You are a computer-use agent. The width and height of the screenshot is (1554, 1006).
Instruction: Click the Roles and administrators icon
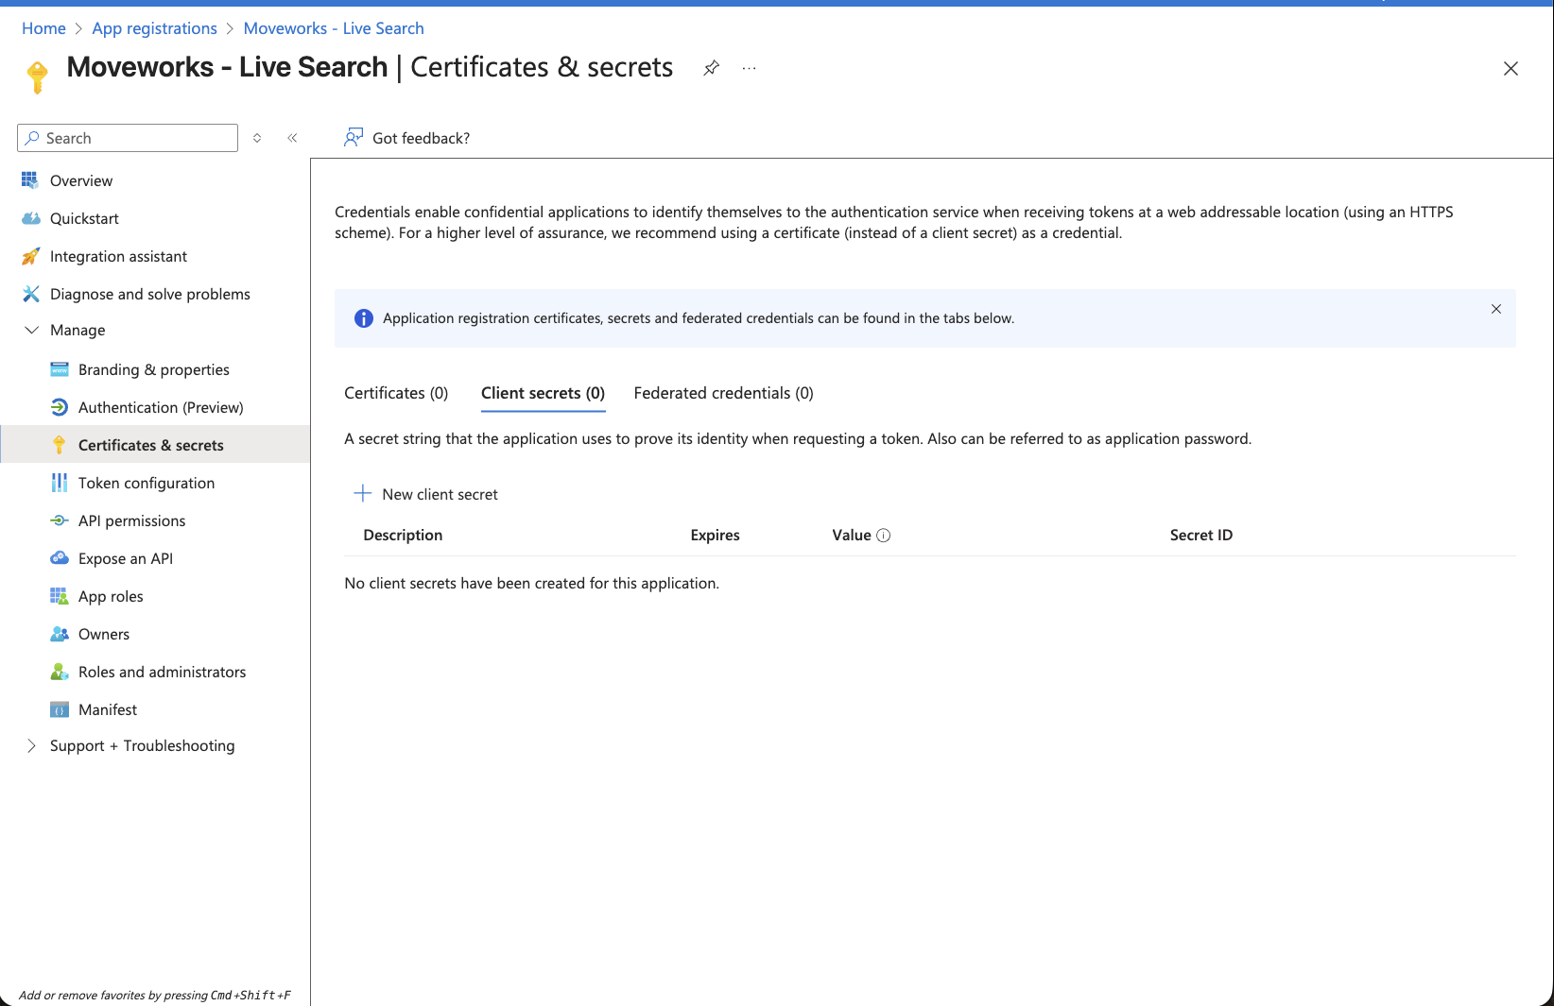(x=59, y=672)
